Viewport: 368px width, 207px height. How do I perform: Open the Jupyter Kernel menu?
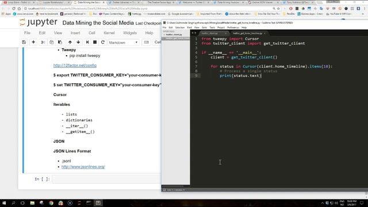click(109, 33)
